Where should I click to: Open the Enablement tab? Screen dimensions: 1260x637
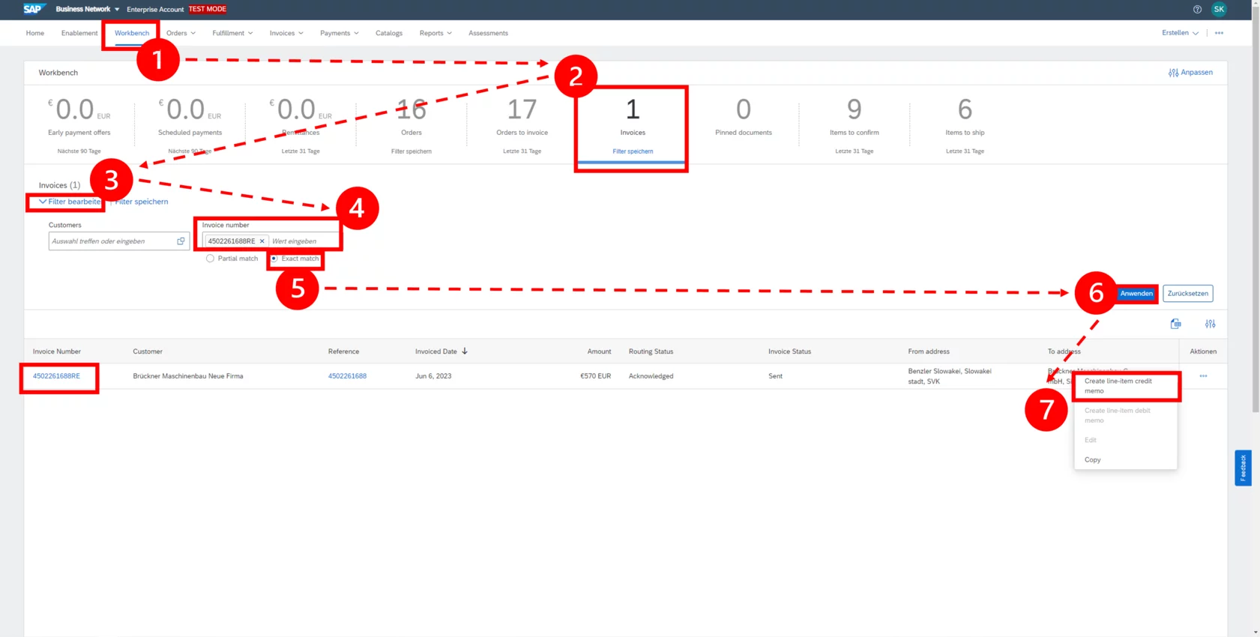[x=79, y=33]
